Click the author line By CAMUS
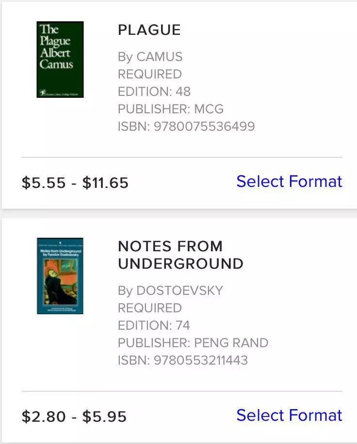This screenshot has height=444, width=357. pyautogui.click(x=150, y=57)
